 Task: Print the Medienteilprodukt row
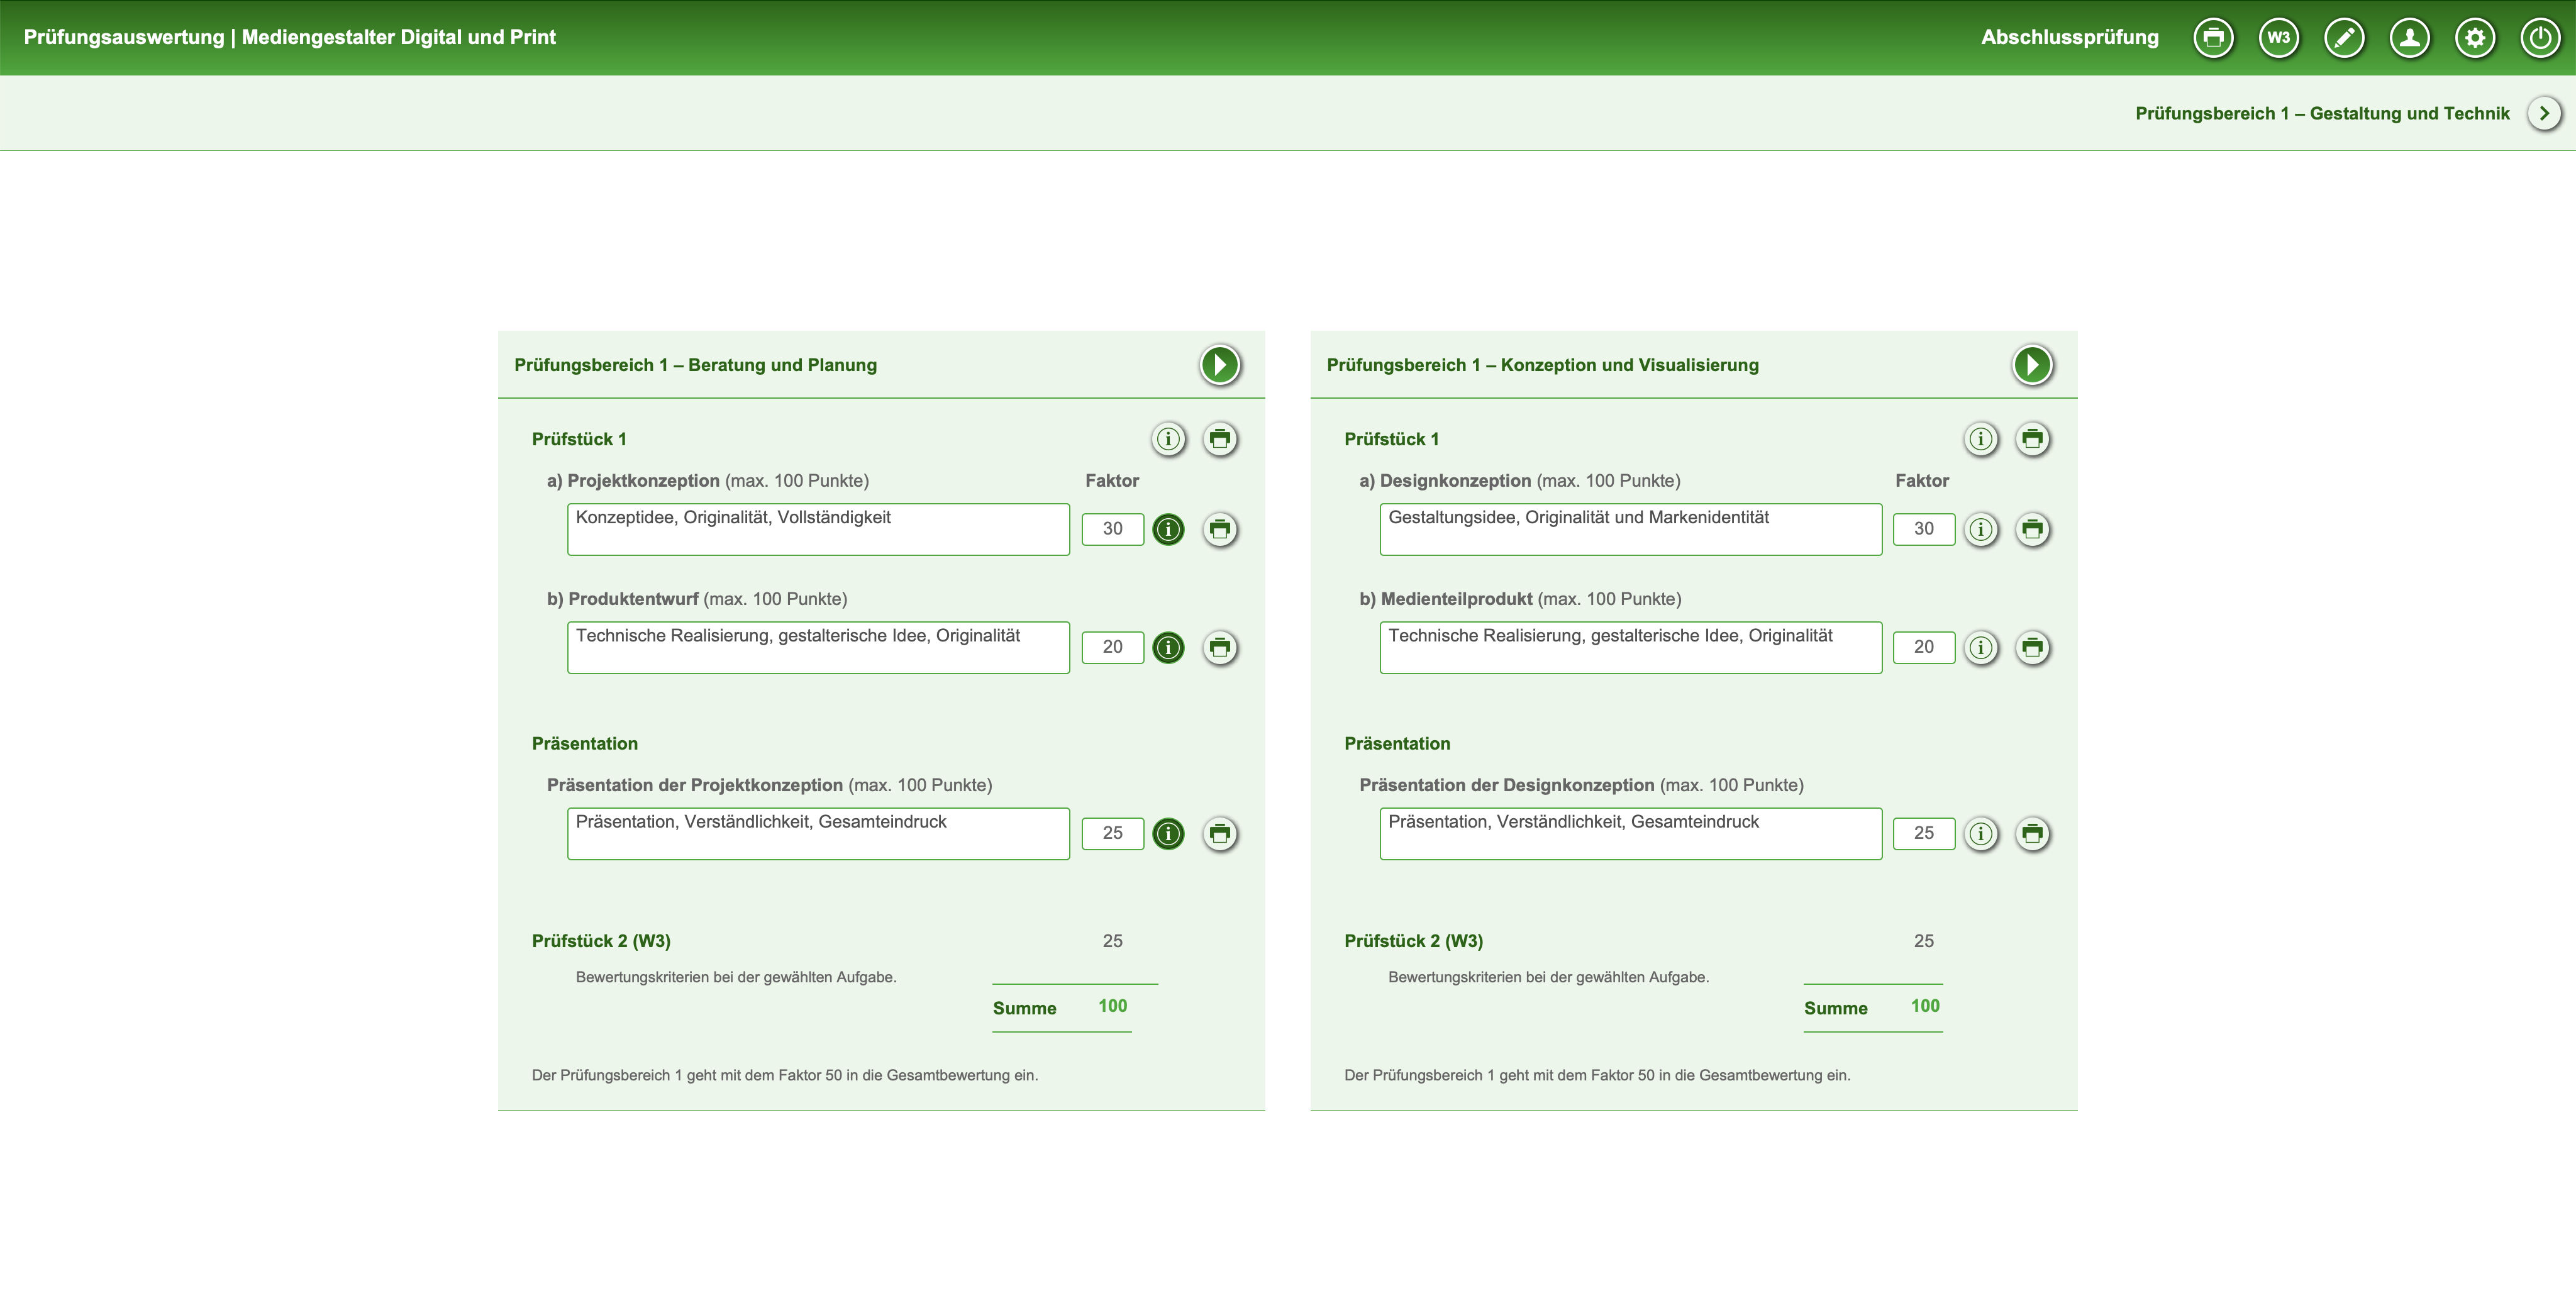click(2032, 647)
